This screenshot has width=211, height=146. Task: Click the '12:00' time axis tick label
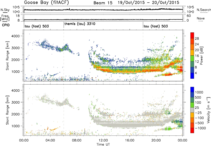(103, 140)
